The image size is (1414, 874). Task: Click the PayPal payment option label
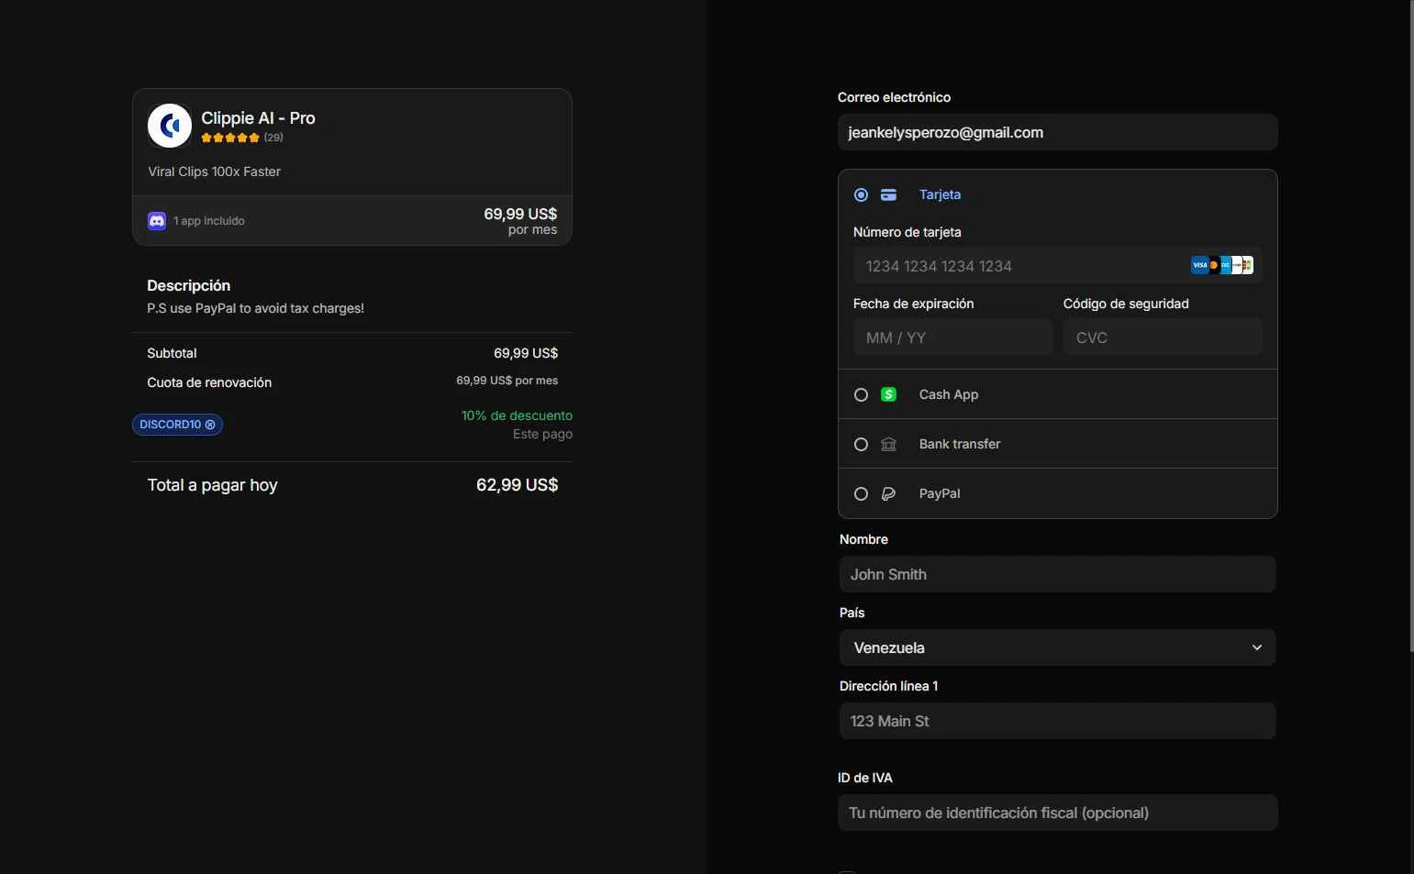pyautogui.click(x=939, y=493)
